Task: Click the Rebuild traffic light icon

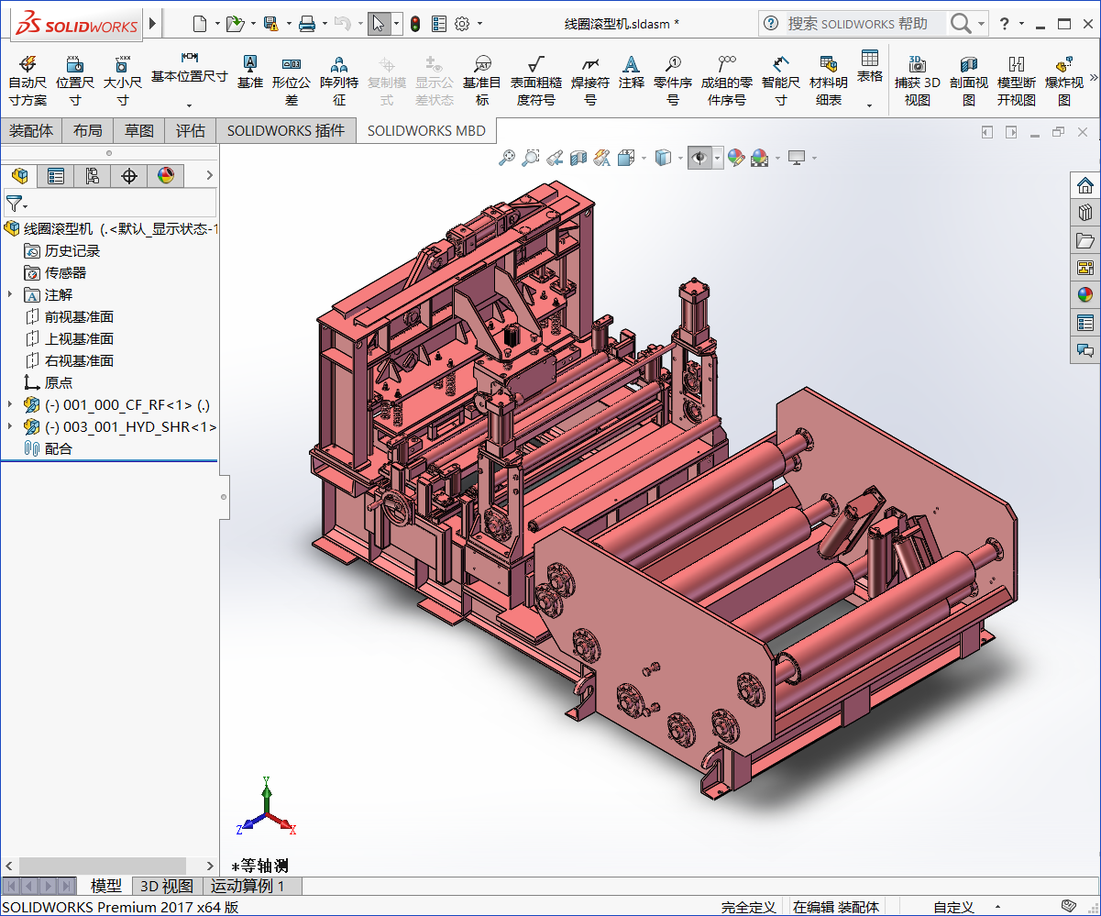Action: coord(415,24)
